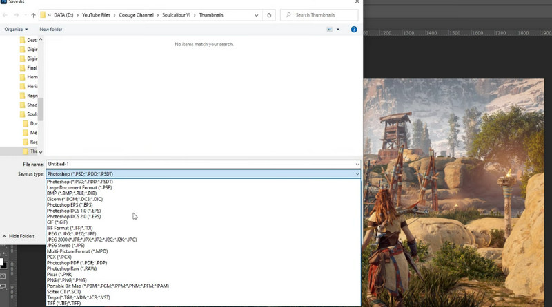The height and width of the screenshot is (307, 552).
Task: Refresh the Thumbnails folder view
Action: pos(269,15)
